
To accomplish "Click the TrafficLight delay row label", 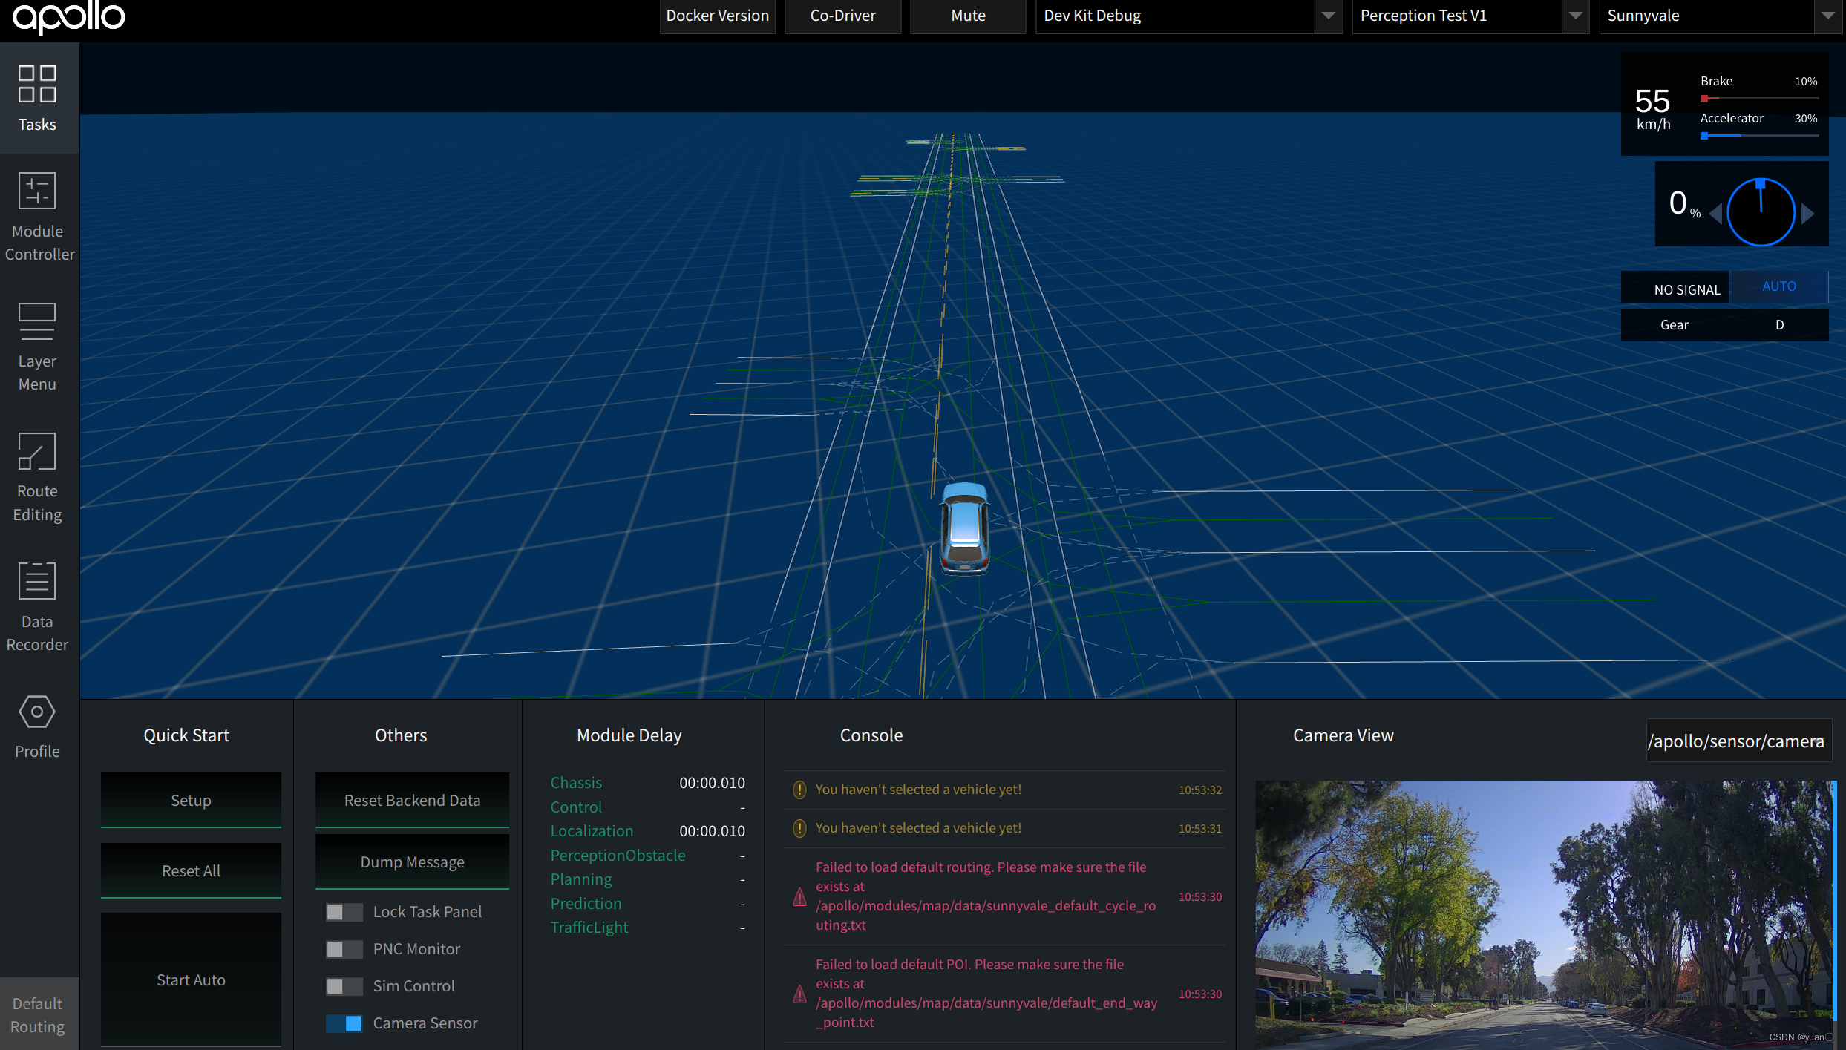I will 589,928.
